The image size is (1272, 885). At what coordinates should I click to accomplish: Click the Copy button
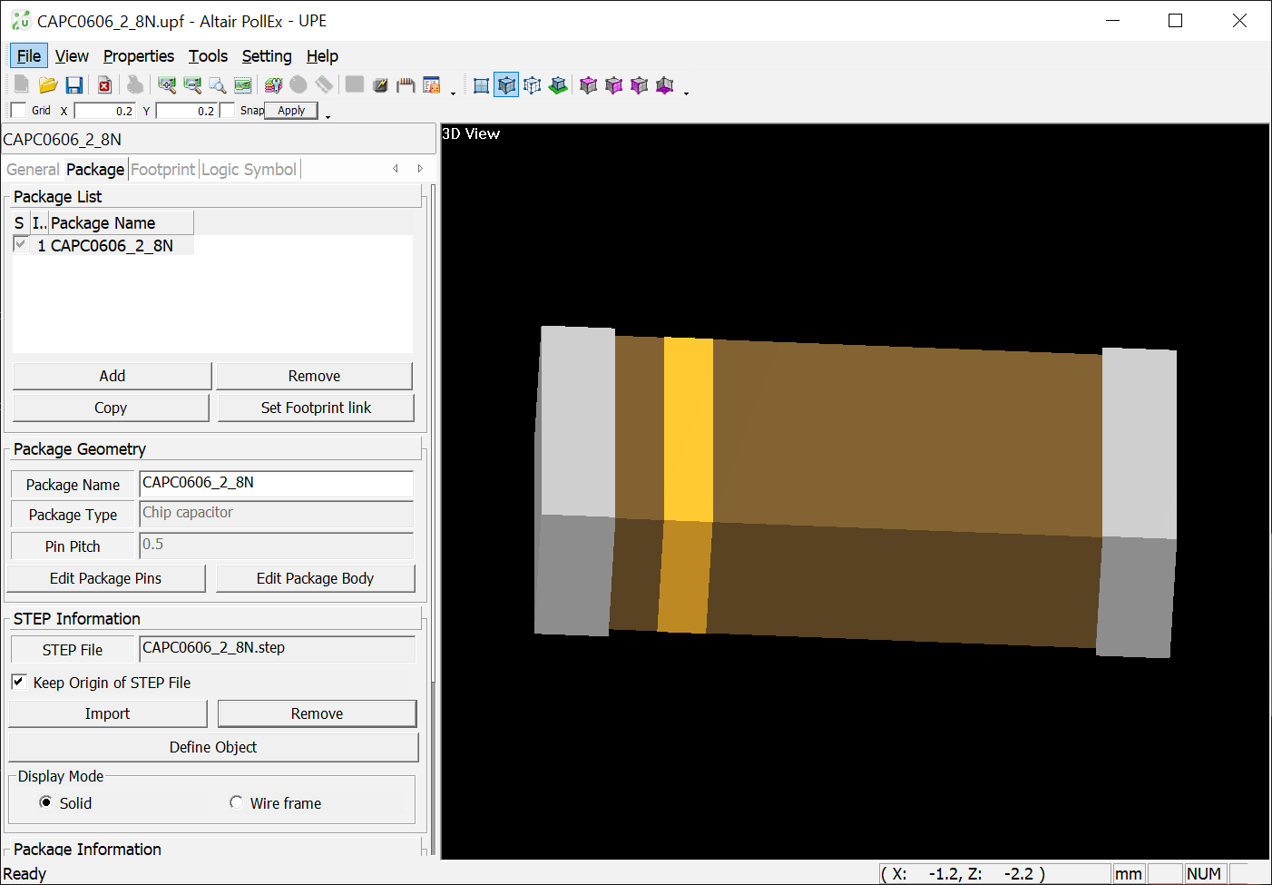111,408
